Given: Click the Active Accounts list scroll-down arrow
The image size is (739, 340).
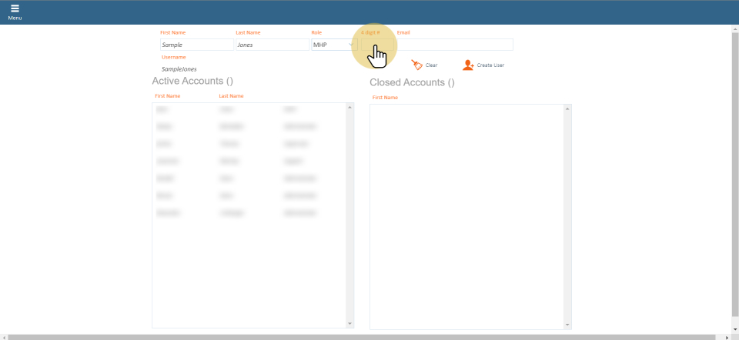Looking at the screenshot, I should pos(350,324).
